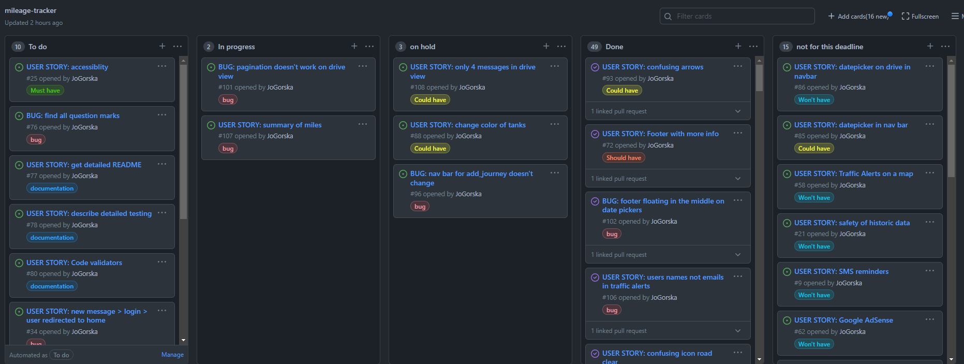The image size is (964, 364).
Task: Click JoGorska author on issue #25 card
Action: point(84,78)
